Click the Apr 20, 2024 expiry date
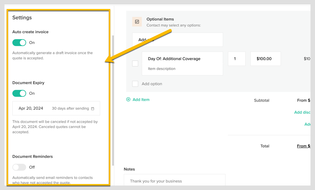This screenshot has height=190, width=315. (x=31, y=108)
